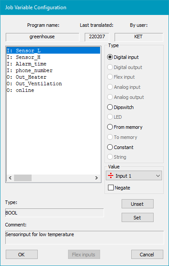Click the Comment field about low temperature
This screenshot has width=169, height=266.
[84, 237]
